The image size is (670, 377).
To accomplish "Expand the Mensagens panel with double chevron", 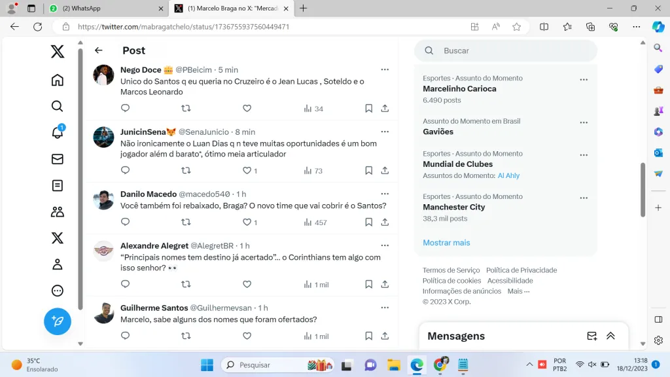I will (610, 336).
